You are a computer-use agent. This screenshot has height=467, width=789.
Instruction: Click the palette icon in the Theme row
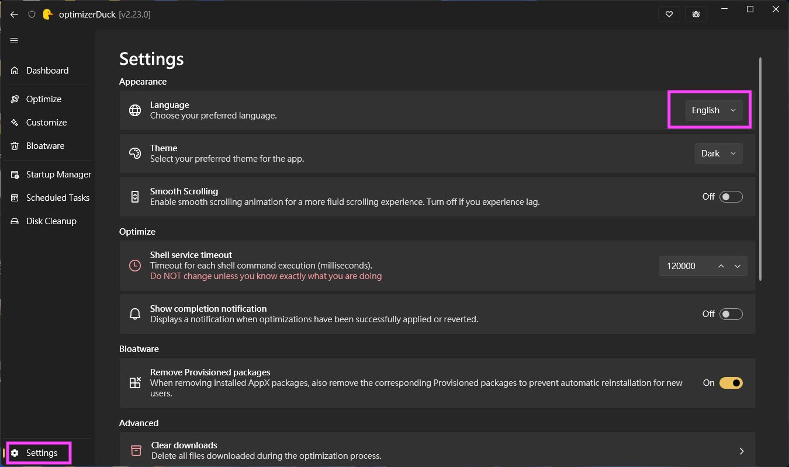(135, 154)
